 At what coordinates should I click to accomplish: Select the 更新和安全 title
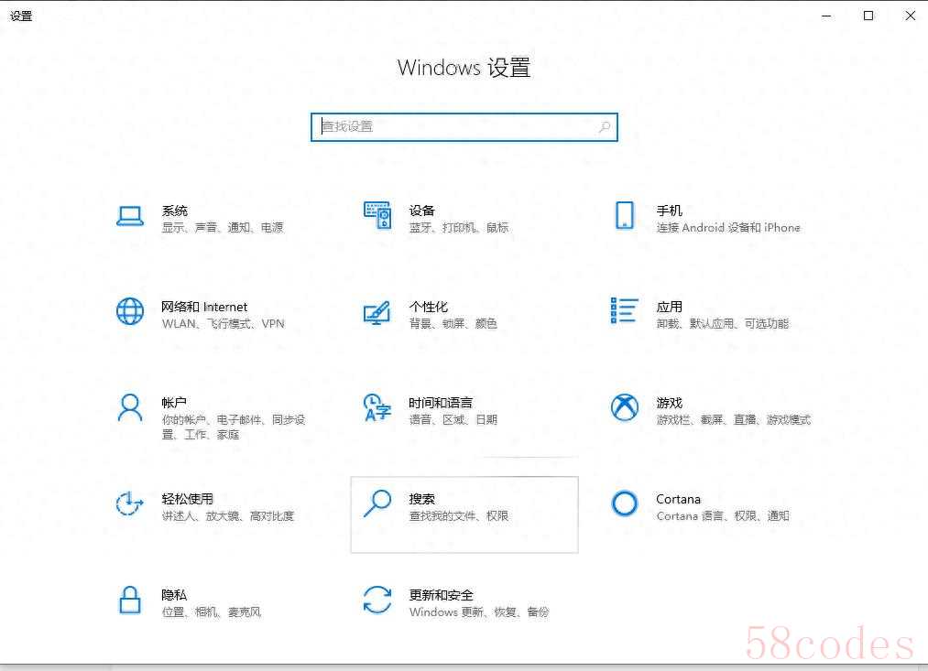tap(441, 595)
